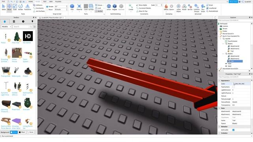Click the Toolbox search field
The image size is (253, 142).
click(21, 26)
